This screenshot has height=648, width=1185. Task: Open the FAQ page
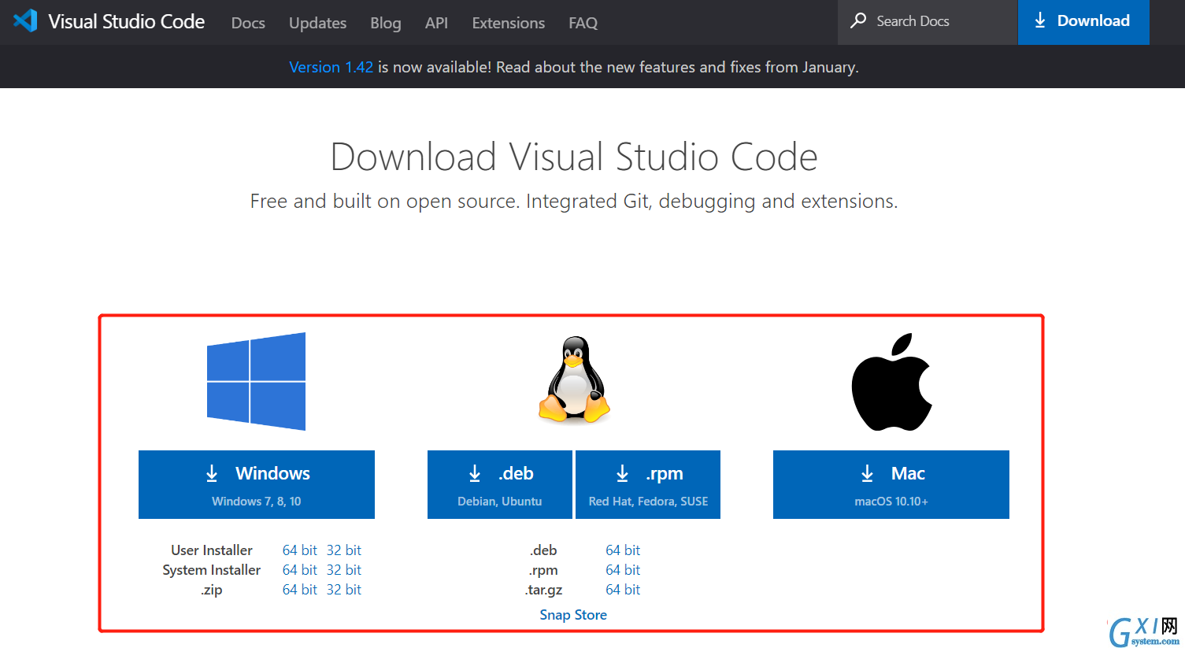(583, 23)
